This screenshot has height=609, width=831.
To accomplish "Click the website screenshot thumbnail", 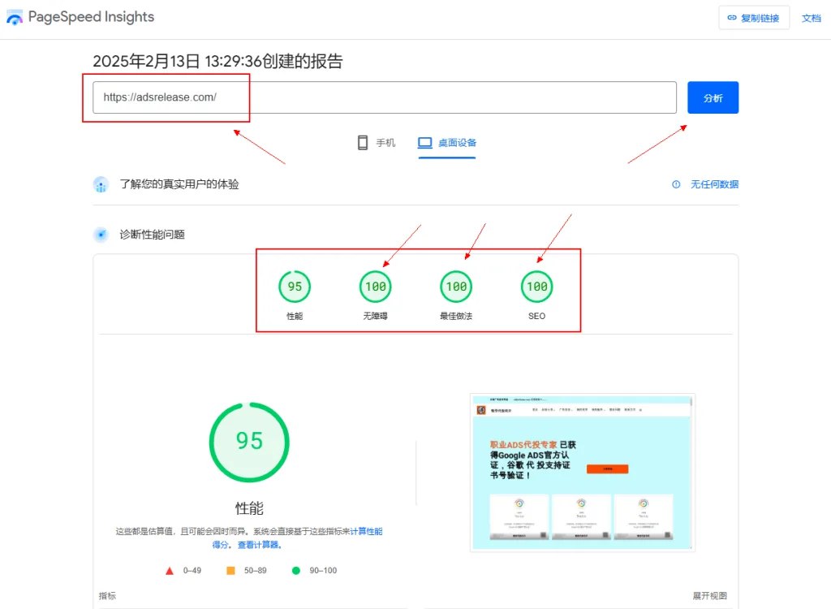I will [583, 473].
